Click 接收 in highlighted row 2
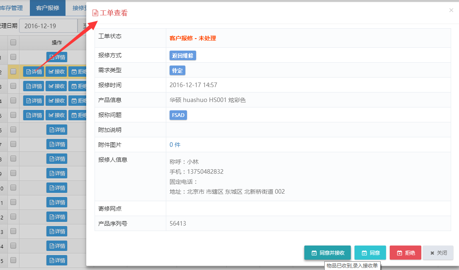 click(56, 71)
